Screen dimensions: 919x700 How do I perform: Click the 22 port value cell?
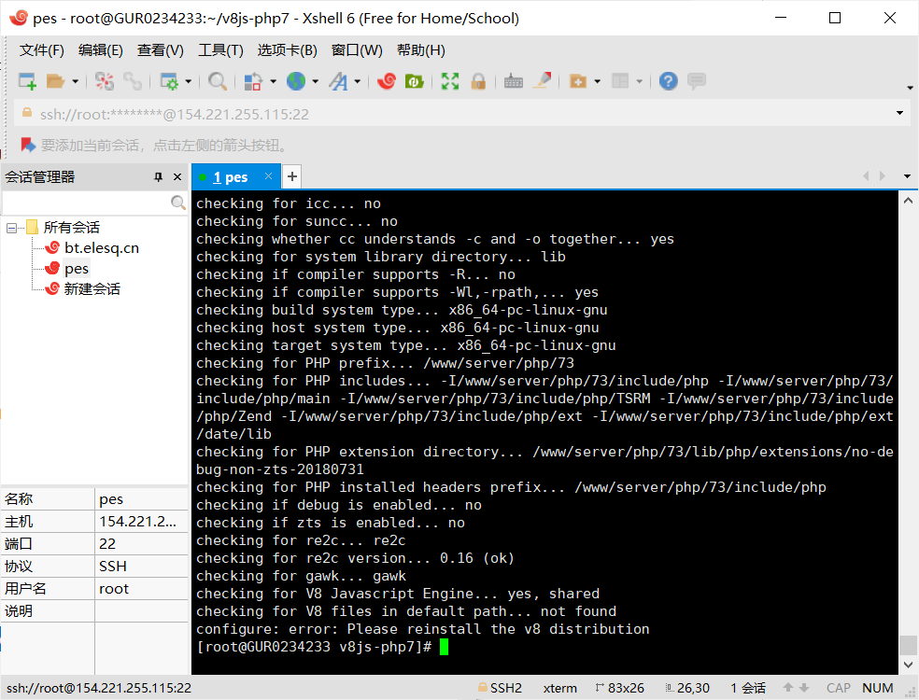pos(141,543)
